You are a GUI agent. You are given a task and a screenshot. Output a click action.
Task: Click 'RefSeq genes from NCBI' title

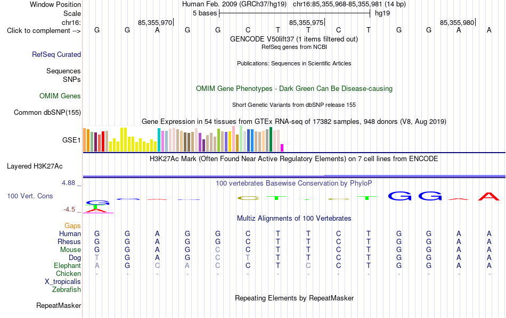(x=295, y=47)
